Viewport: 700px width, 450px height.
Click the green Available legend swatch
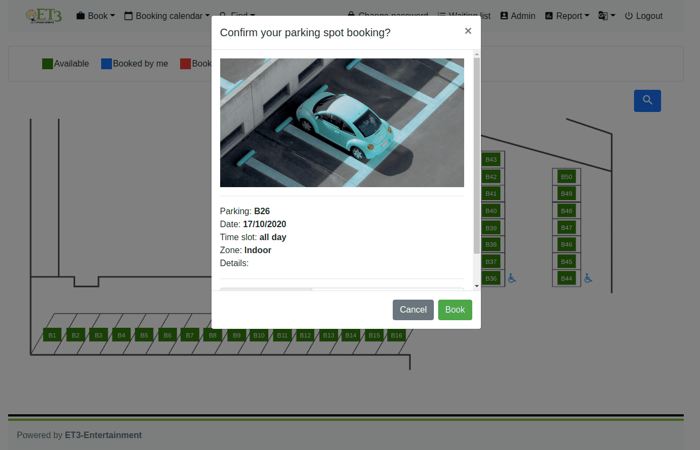click(48, 64)
